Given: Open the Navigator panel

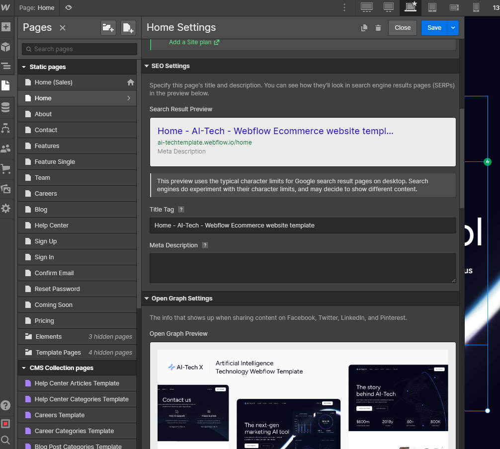Looking at the screenshot, I should [x=6, y=66].
